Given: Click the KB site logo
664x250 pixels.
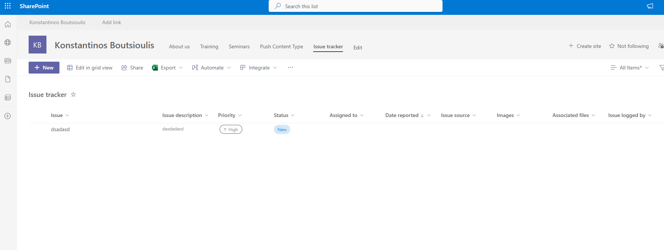Looking at the screenshot, I should click(x=38, y=45).
